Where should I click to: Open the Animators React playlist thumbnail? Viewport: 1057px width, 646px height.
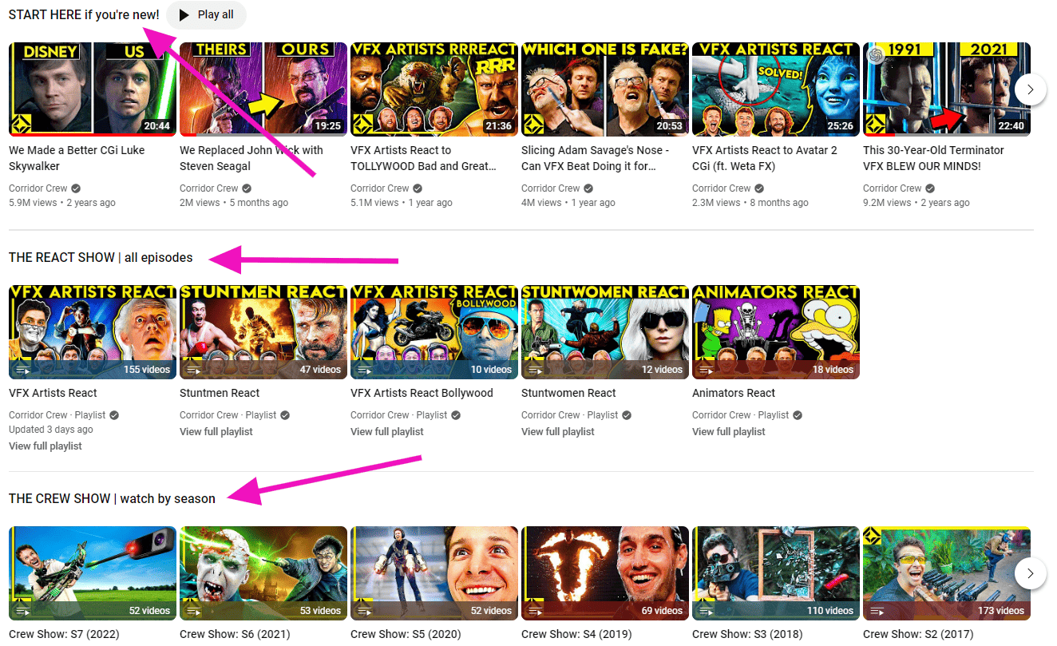[776, 331]
